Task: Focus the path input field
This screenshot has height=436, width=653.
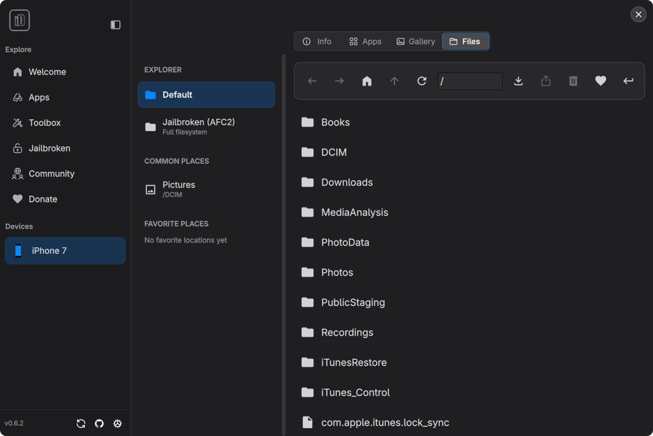Action: tap(470, 81)
